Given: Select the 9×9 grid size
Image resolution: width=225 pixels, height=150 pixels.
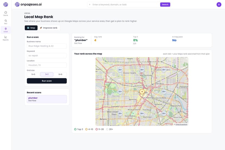Looking at the screenshot, I should [60, 74].
